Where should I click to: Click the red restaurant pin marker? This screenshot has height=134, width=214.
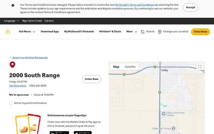(x=12, y=65)
